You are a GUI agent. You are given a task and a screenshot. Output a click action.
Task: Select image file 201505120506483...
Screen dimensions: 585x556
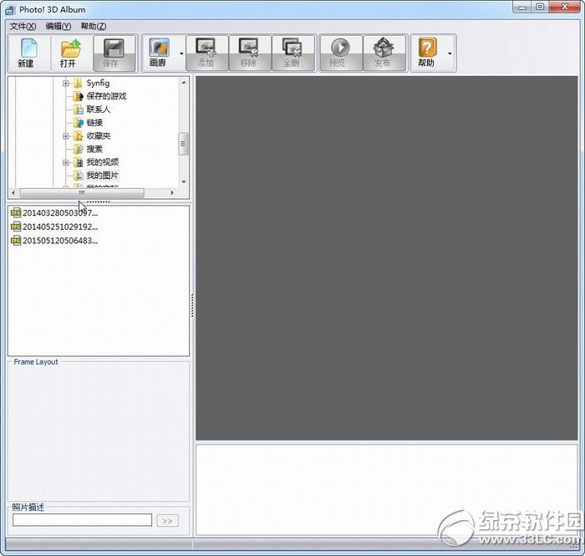60,241
